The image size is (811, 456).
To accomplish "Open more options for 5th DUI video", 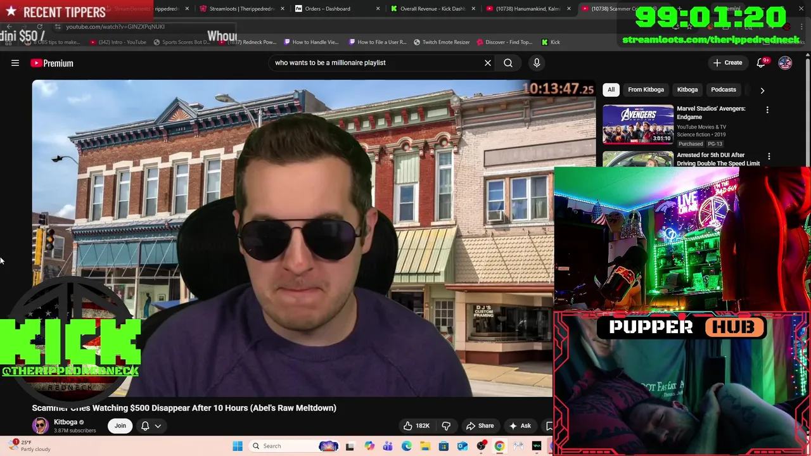I will coord(769,156).
